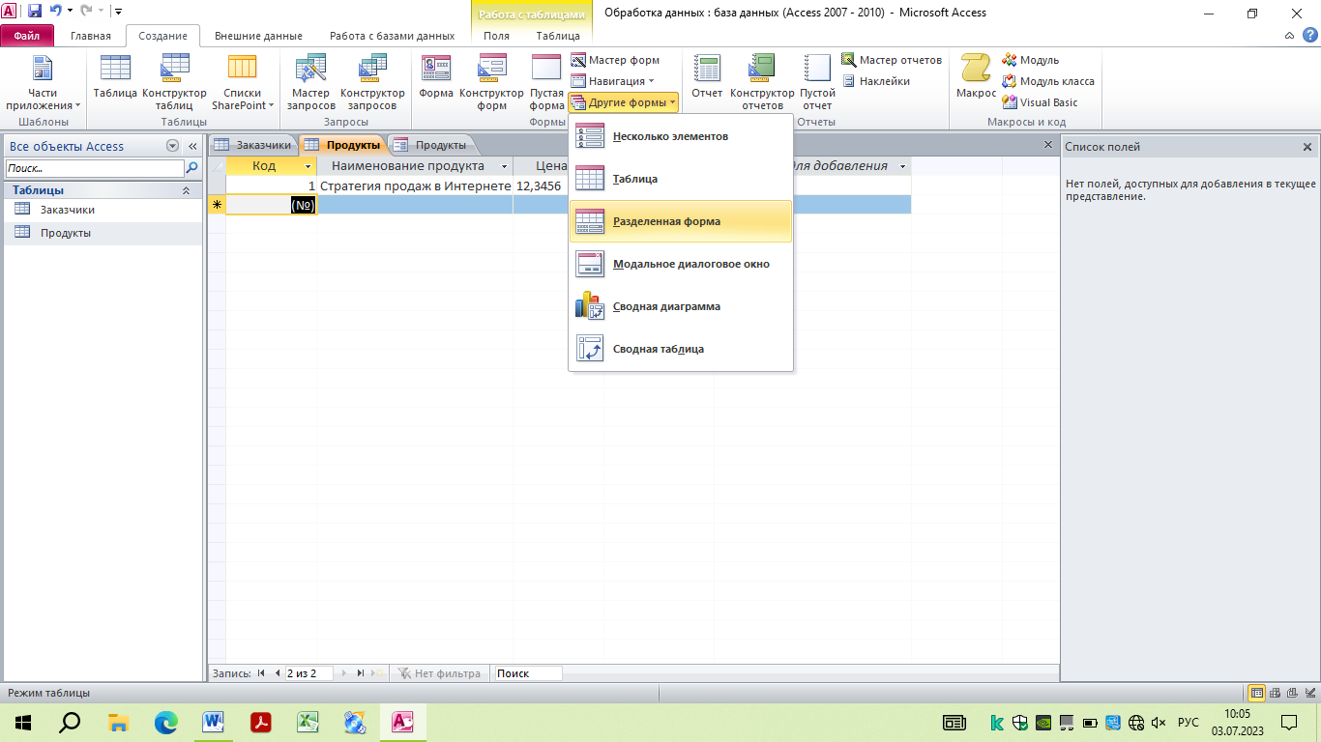
Task: Open Наименование продукта column dropdown arrow
Action: coord(505,166)
